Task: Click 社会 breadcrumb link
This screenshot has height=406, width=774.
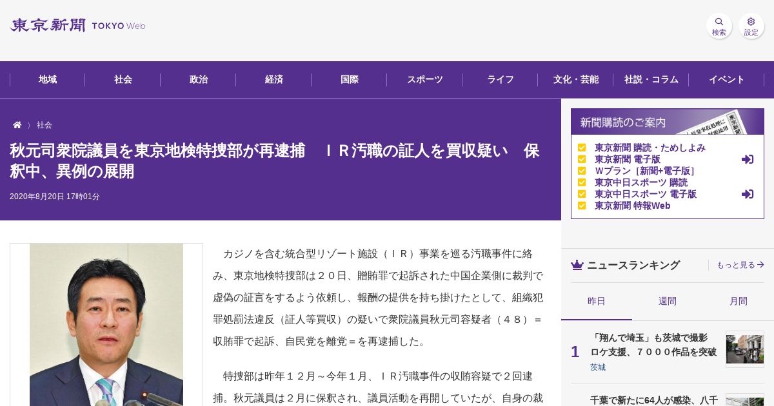Action: (x=45, y=125)
